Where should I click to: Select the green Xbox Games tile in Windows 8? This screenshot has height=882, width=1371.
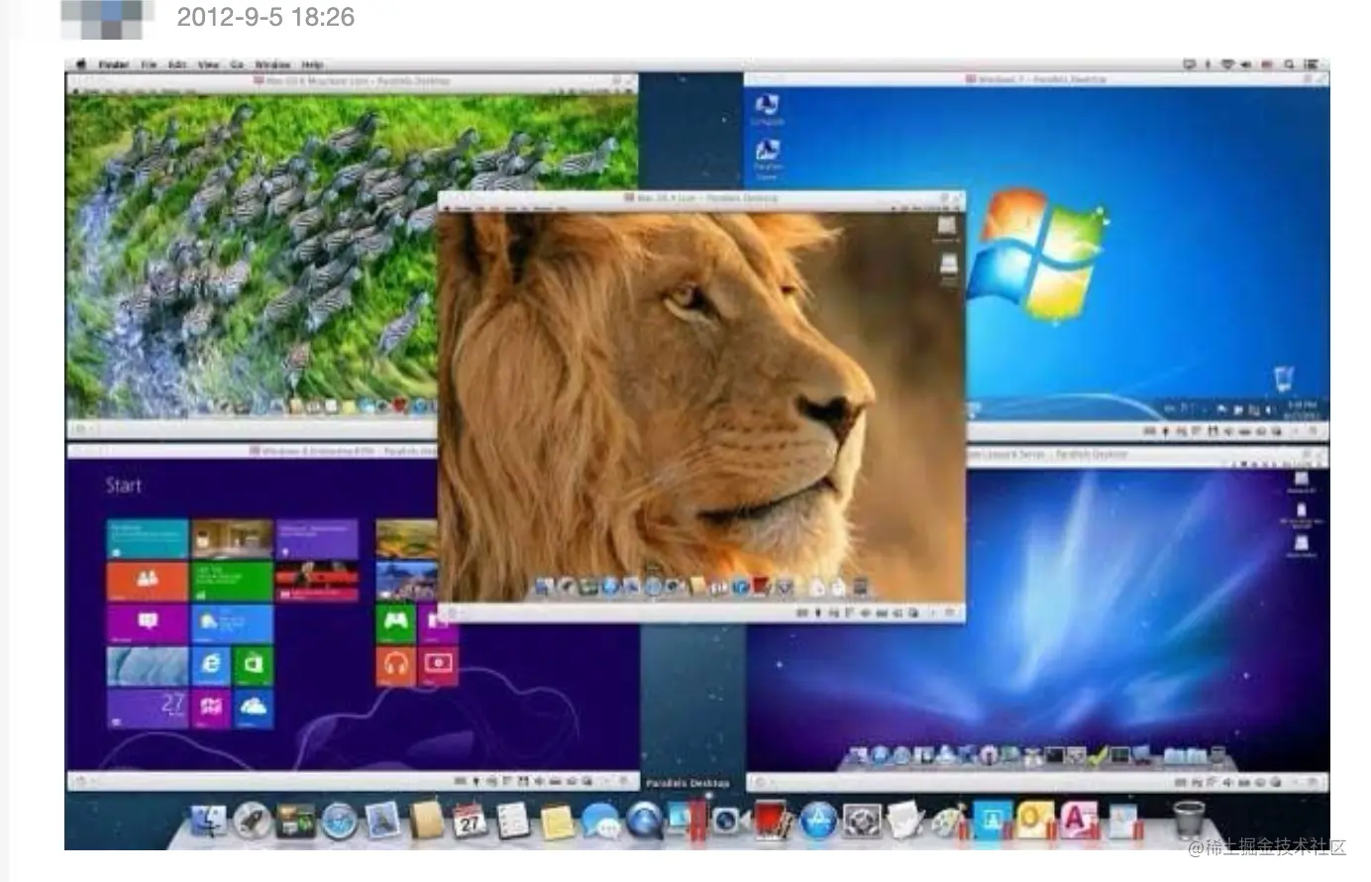(x=395, y=621)
